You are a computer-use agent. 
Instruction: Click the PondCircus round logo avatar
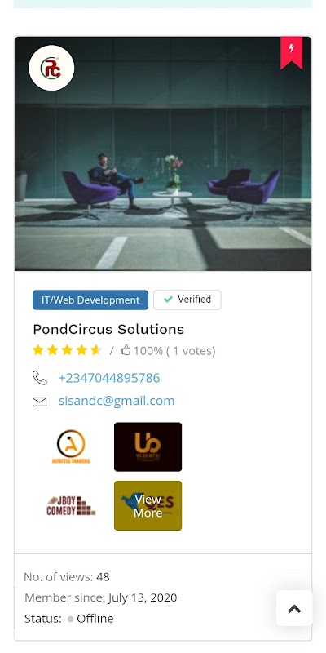[x=51, y=68]
